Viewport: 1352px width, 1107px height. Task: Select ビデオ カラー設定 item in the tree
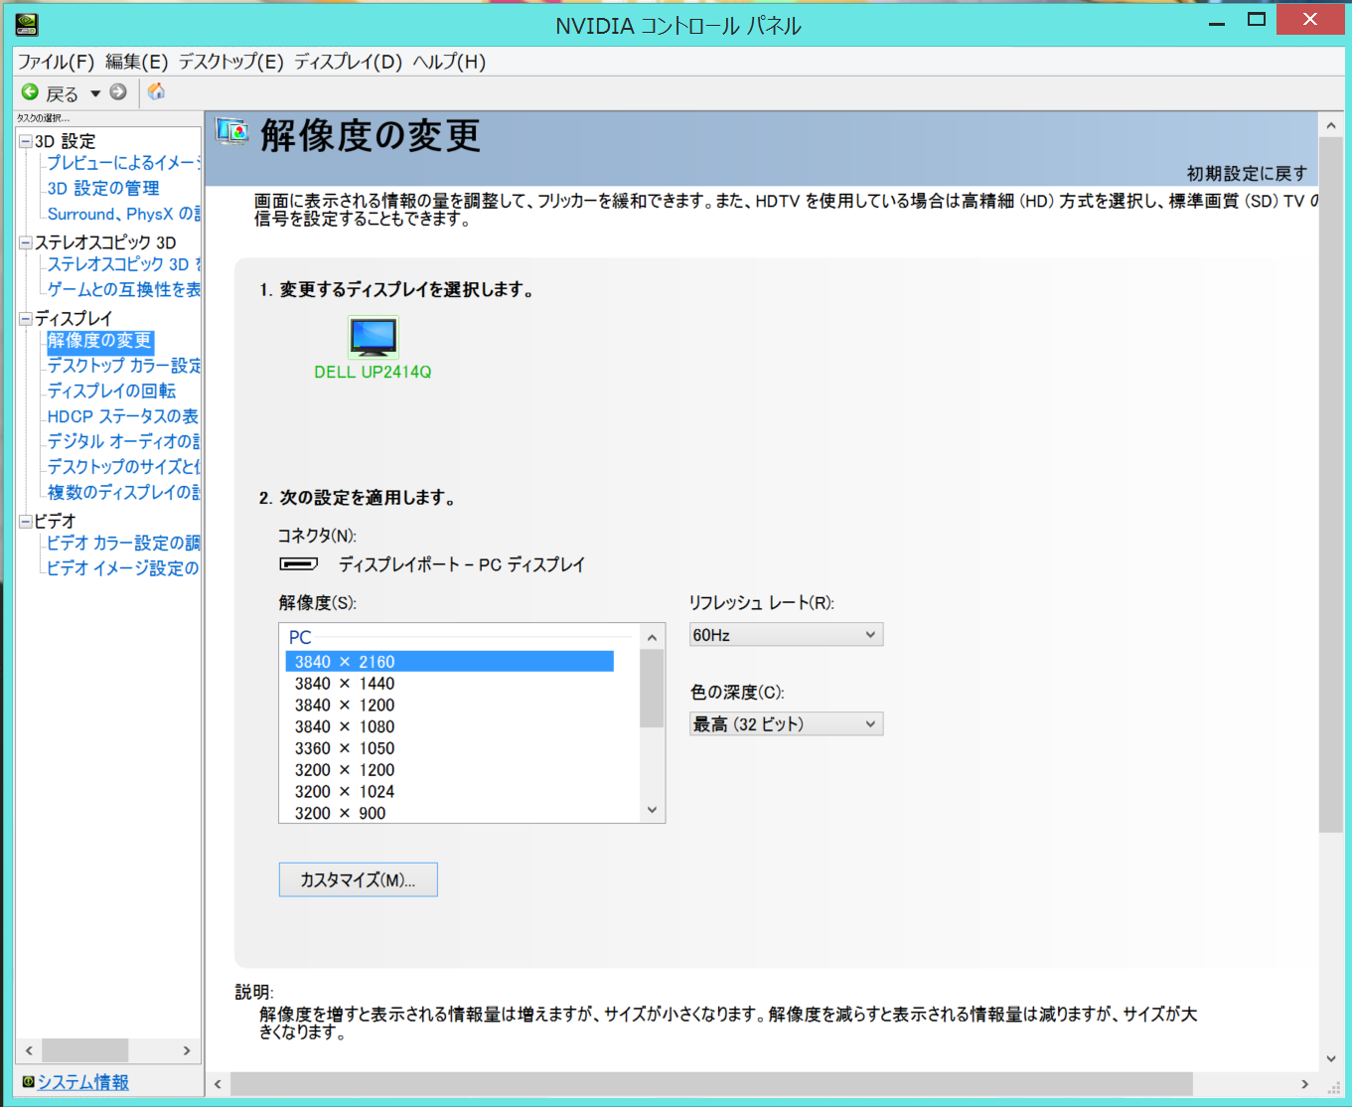click(124, 543)
